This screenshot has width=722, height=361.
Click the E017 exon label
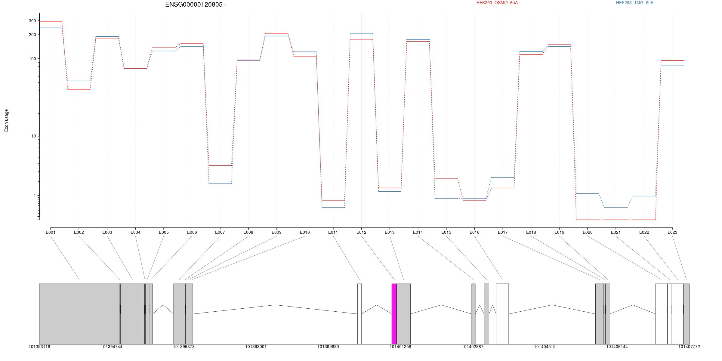point(503,232)
